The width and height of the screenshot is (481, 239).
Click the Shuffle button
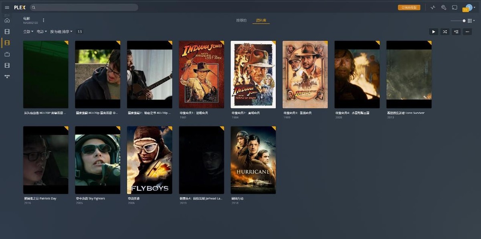pos(445,32)
